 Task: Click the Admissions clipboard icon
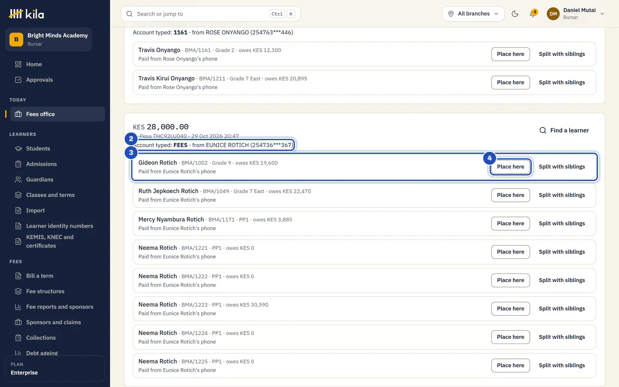click(x=18, y=164)
